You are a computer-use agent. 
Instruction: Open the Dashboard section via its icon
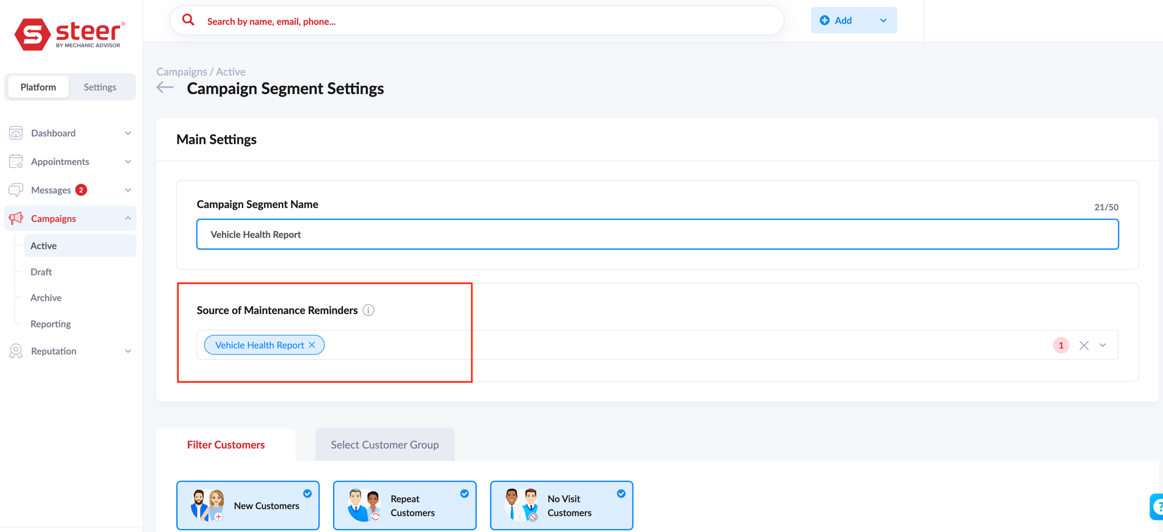tap(16, 132)
